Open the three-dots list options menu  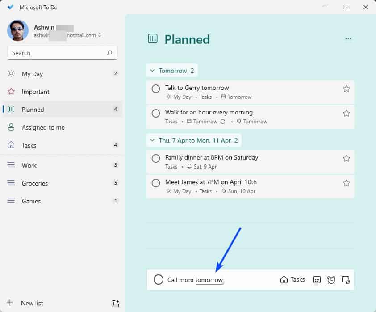(348, 39)
